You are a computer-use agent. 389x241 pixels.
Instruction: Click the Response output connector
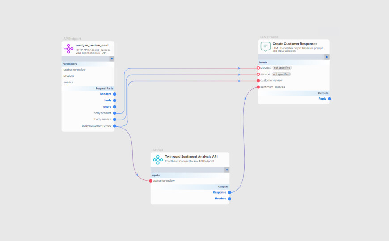pyautogui.click(x=230, y=192)
